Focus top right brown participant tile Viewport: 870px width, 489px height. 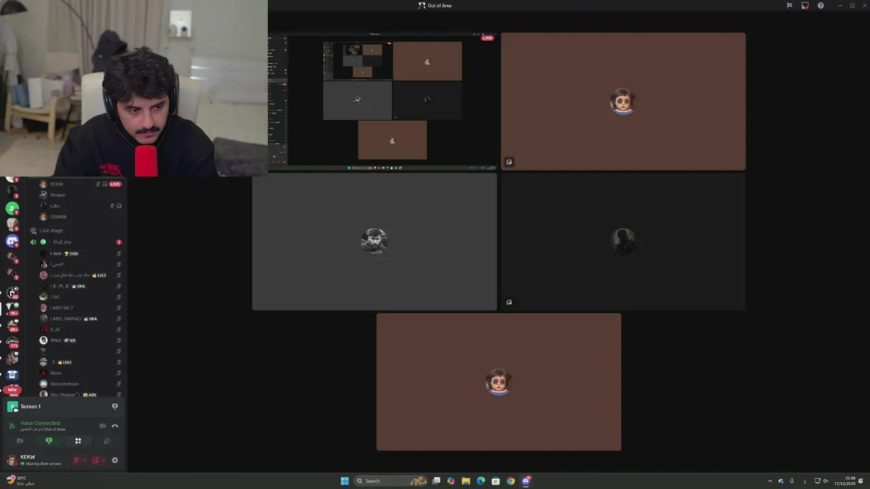coord(623,101)
